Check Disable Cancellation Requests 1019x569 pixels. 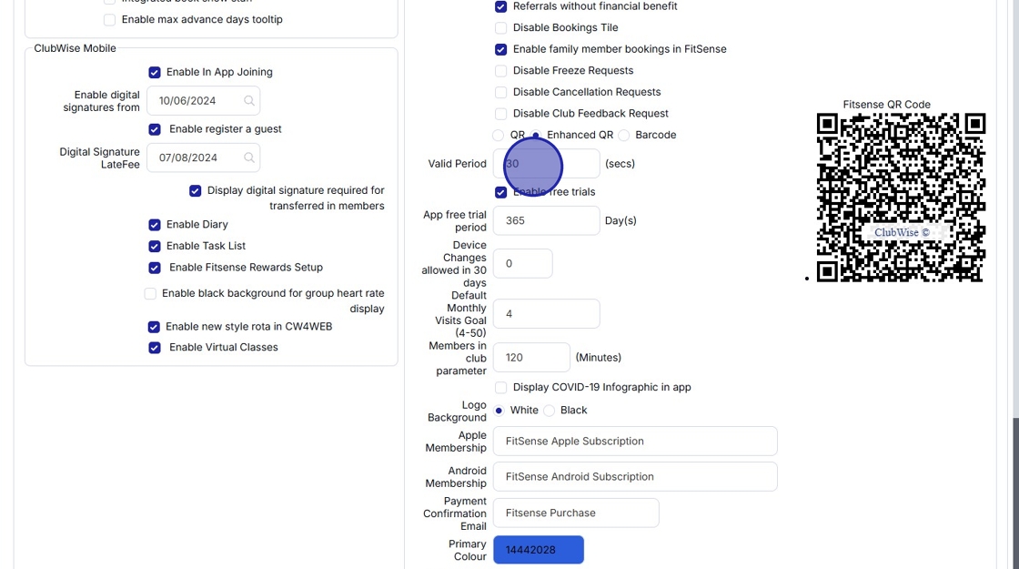pyautogui.click(x=500, y=92)
